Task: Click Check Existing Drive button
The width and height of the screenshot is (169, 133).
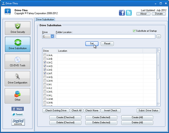Action: click(x=56, y=110)
